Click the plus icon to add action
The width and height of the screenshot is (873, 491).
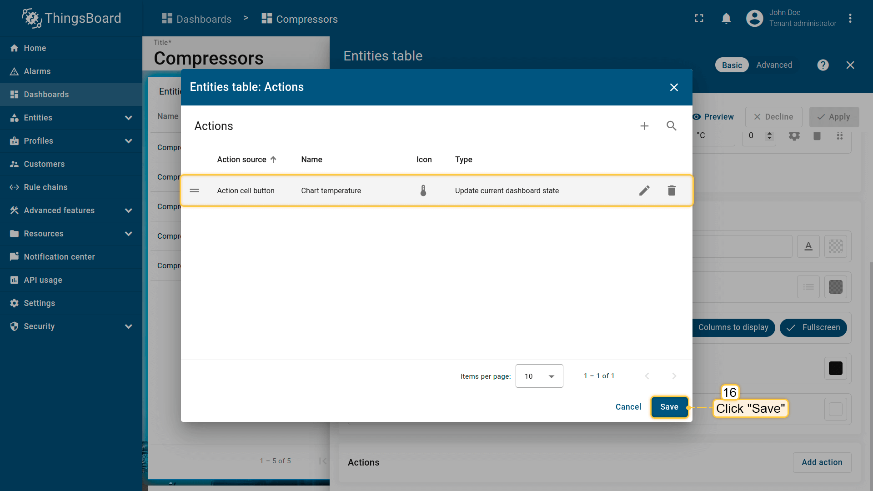[644, 126]
